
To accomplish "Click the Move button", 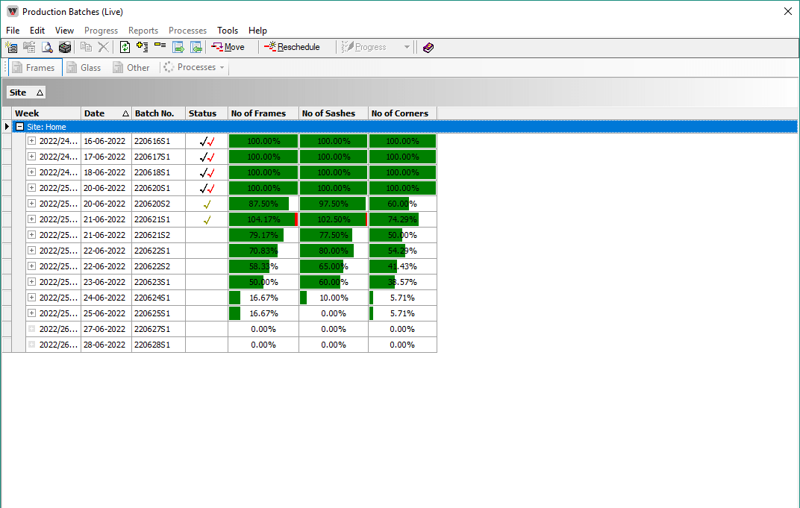I will [228, 47].
